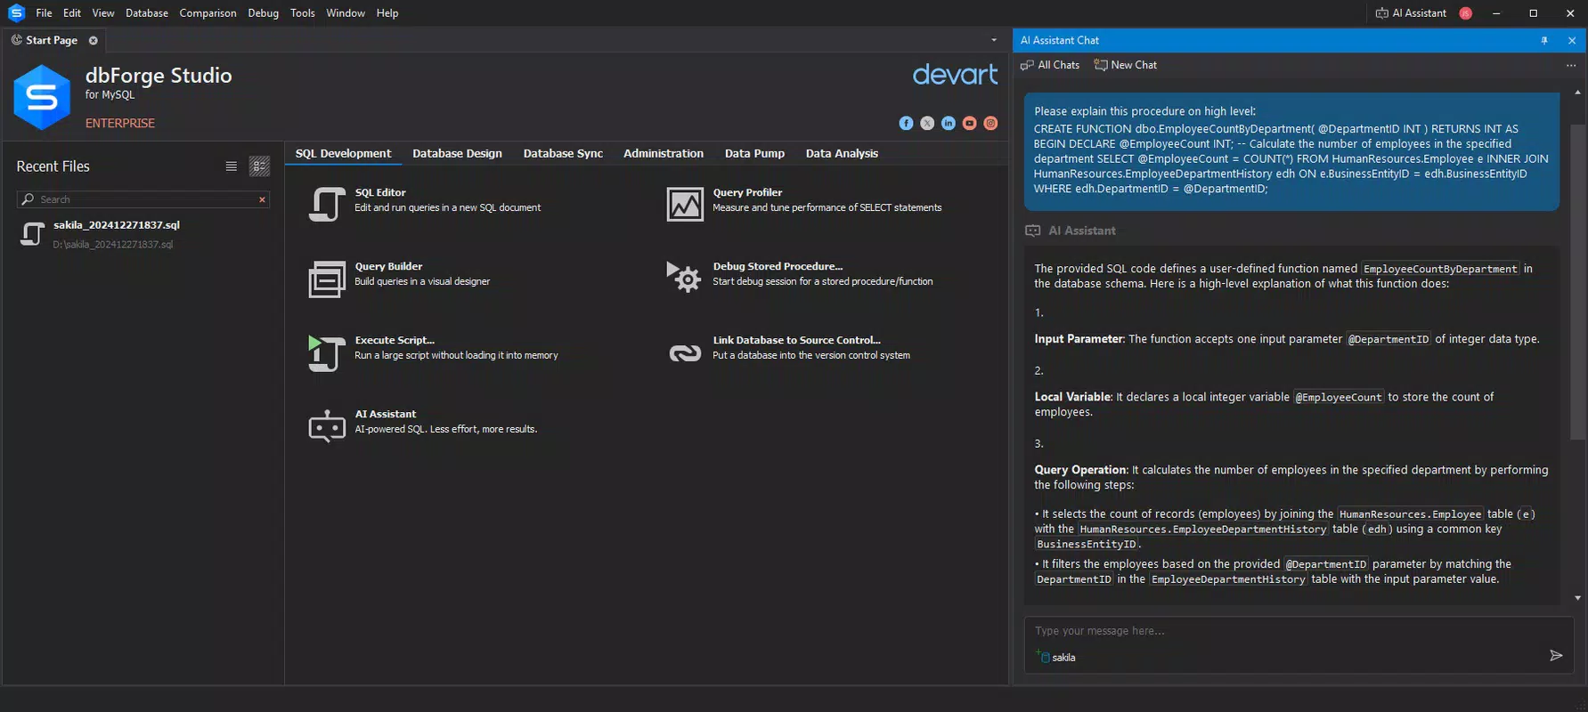The image size is (1588, 712).
Task: Open the Comparison menu
Action: click(208, 13)
